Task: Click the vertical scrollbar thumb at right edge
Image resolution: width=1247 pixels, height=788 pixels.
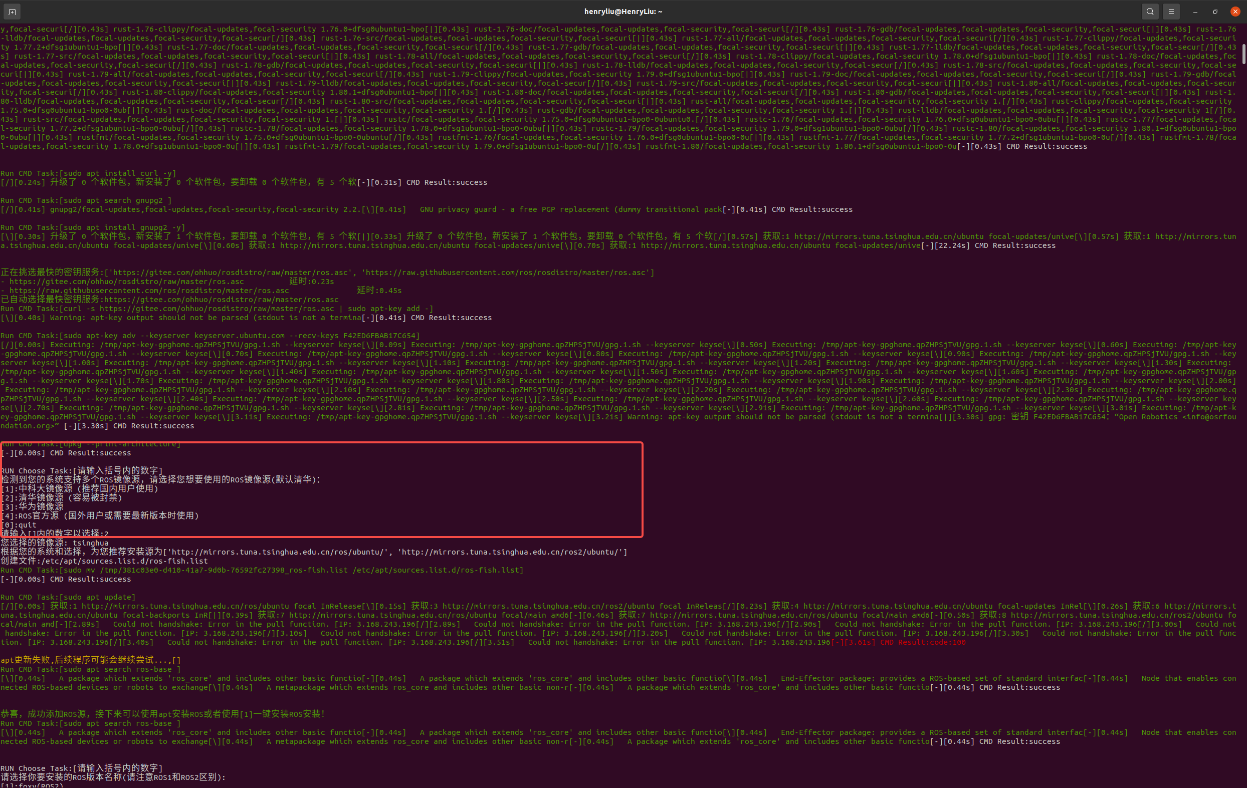Action: [x=1244, y=54]
